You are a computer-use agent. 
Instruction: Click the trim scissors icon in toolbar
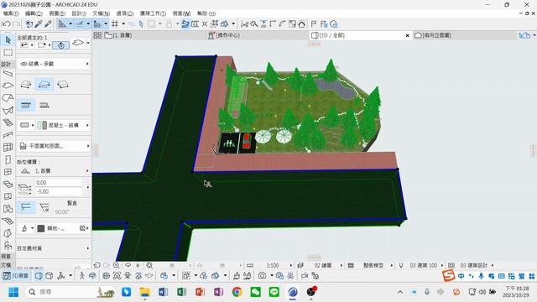[x=244, y=24]
